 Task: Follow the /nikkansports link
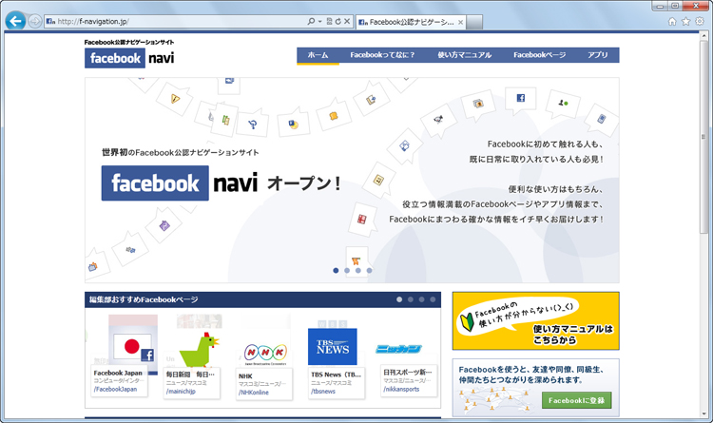(401, 389)
